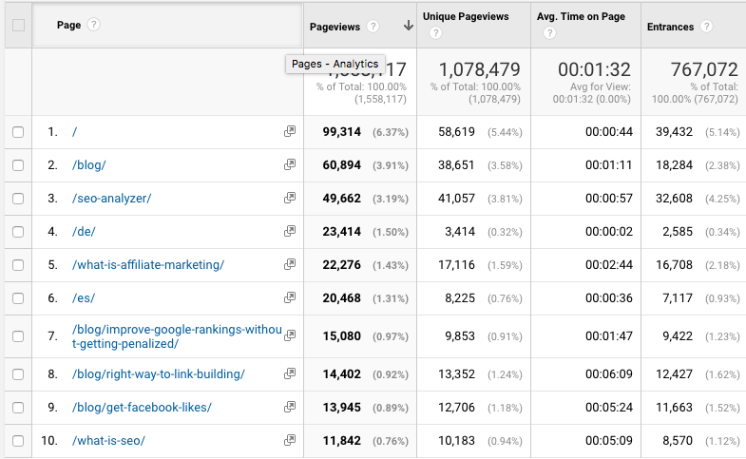This screenshot has height=459, width=746.
Task: Sort table by Avg. Time on Page header
Action: point(581,16)
